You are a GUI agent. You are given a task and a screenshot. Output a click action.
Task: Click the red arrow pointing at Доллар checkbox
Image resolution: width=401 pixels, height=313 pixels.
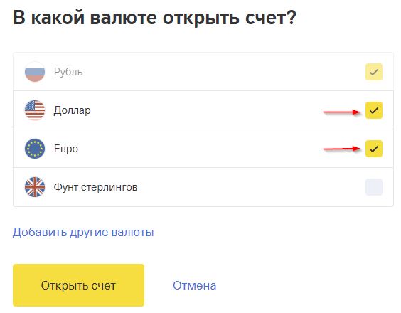pyautogui.click(x=342, y=112)
